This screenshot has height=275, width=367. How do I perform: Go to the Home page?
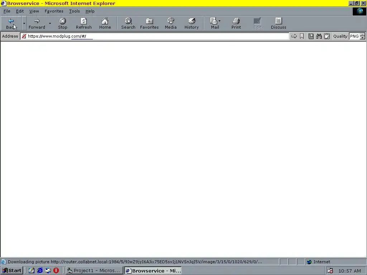(x=105, y=23)
